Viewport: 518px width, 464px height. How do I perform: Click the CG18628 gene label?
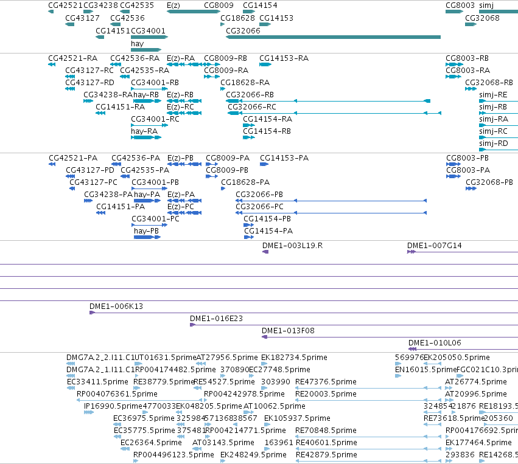[237, 18]
